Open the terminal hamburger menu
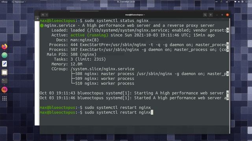 pos(211,15)
